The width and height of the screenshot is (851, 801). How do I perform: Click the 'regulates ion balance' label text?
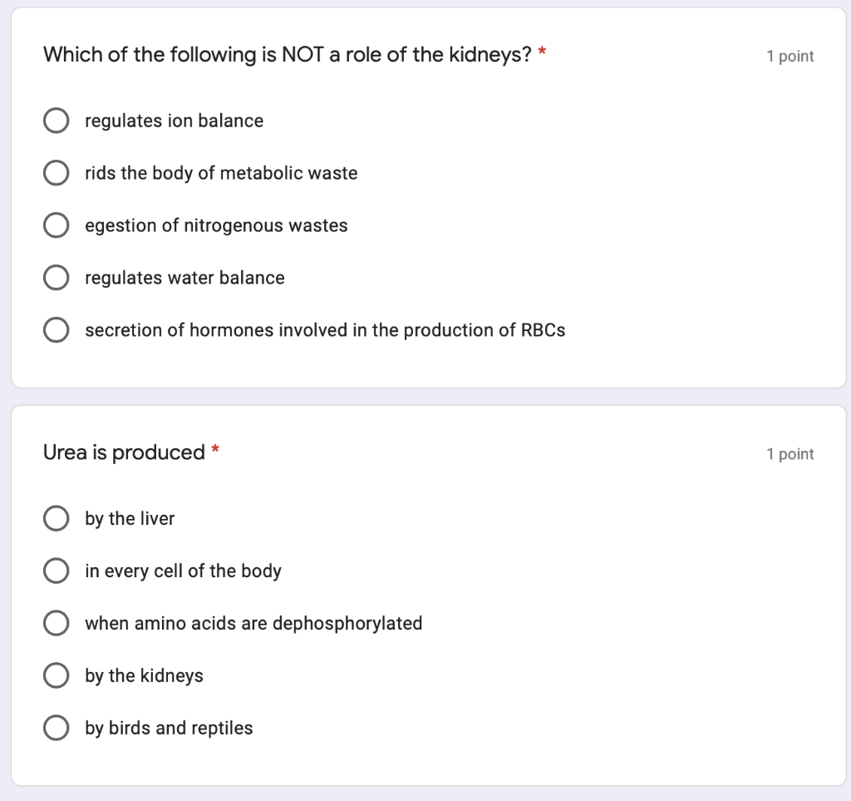[175, 121]
